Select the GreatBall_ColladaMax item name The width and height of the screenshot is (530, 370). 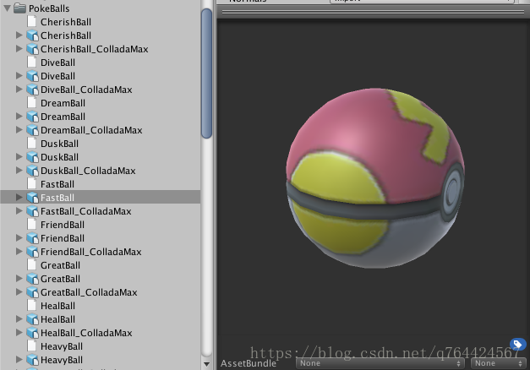click(89, 292)
